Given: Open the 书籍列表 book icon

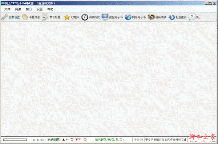Looking at the screenshot, I should 25,17.
